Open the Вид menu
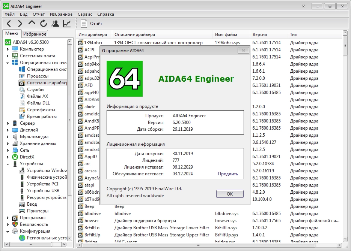This screenshot has width=351, height=251. (x=24, y=14)
